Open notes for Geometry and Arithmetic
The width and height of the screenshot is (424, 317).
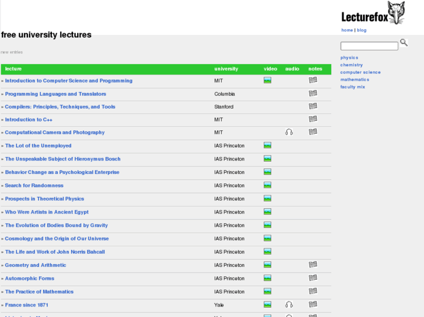click(313, 265)
